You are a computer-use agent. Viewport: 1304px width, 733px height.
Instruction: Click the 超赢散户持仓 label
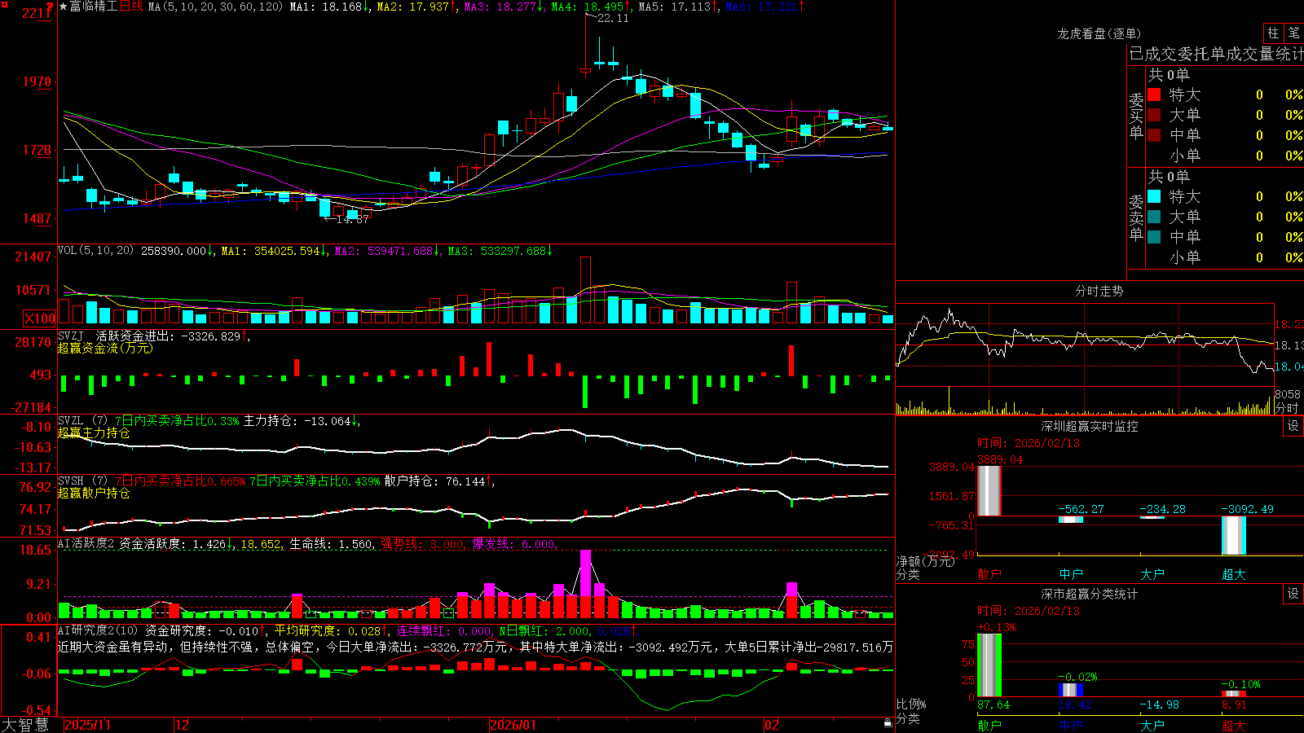click(x=94, y=493)
